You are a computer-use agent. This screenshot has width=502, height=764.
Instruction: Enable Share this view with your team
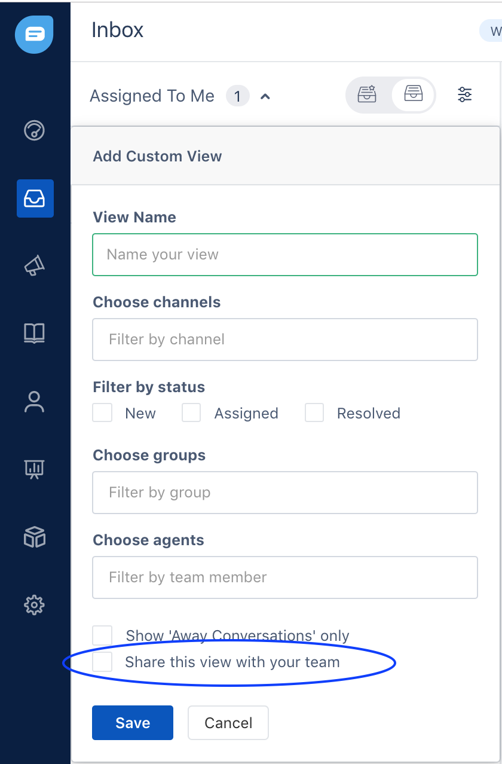click(x=102, y=662)
